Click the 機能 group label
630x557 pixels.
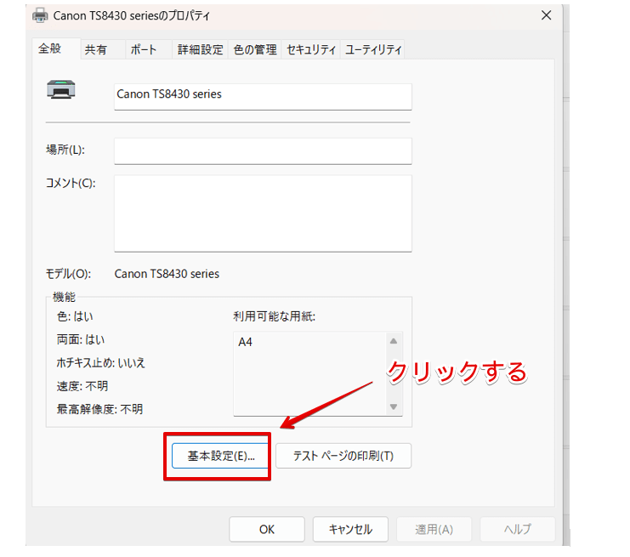(65, 298)
